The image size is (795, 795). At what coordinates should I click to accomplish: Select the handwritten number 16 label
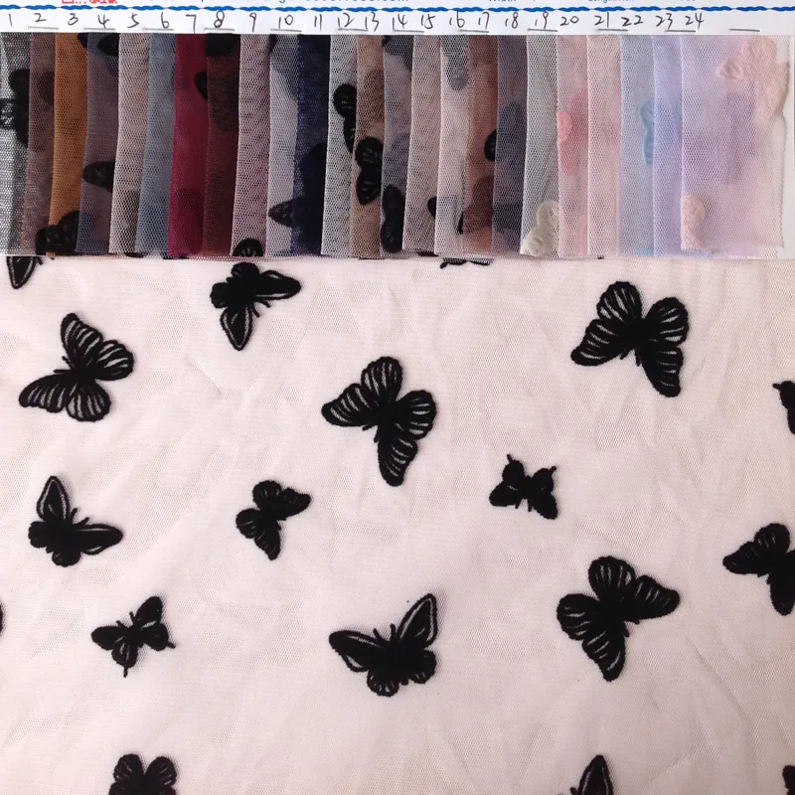[x=457, y=21]
